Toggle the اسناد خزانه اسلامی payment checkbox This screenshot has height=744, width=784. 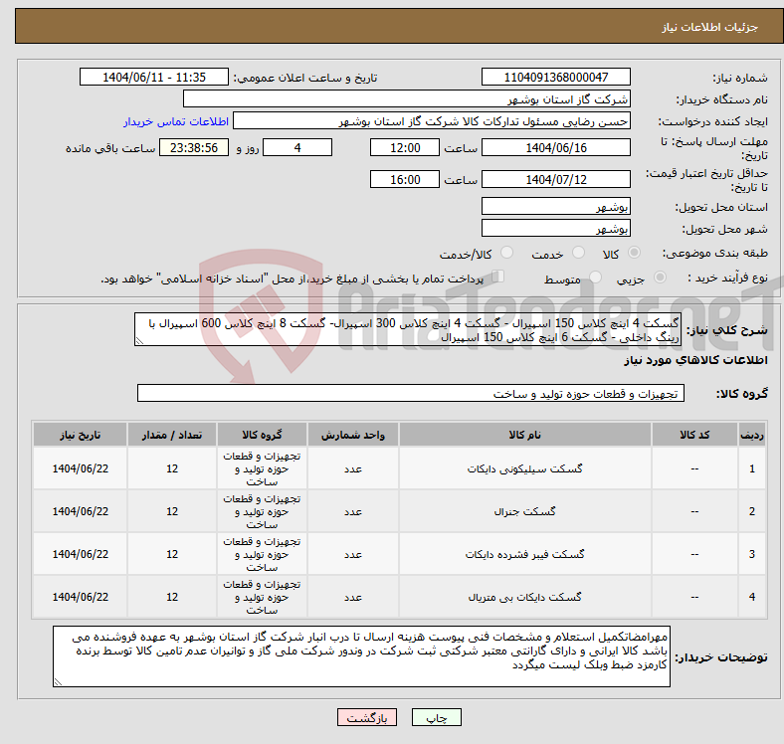[499, 278]
